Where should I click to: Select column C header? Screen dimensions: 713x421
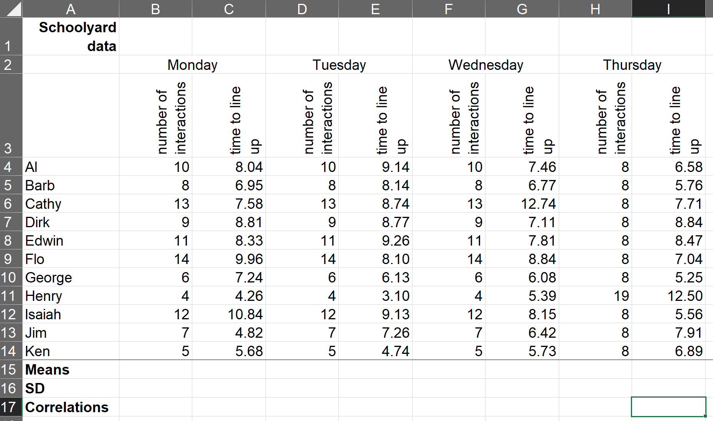click(x=229, y=9)
